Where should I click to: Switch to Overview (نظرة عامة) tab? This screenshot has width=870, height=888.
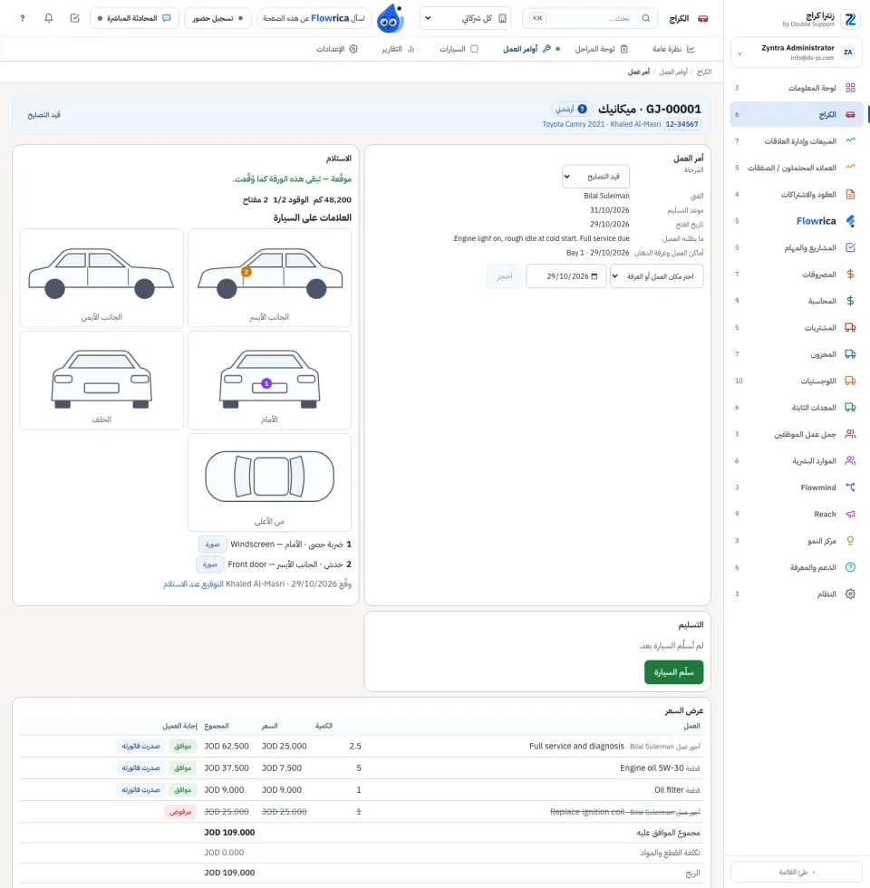pyautogui.click(x=673, y=49)
